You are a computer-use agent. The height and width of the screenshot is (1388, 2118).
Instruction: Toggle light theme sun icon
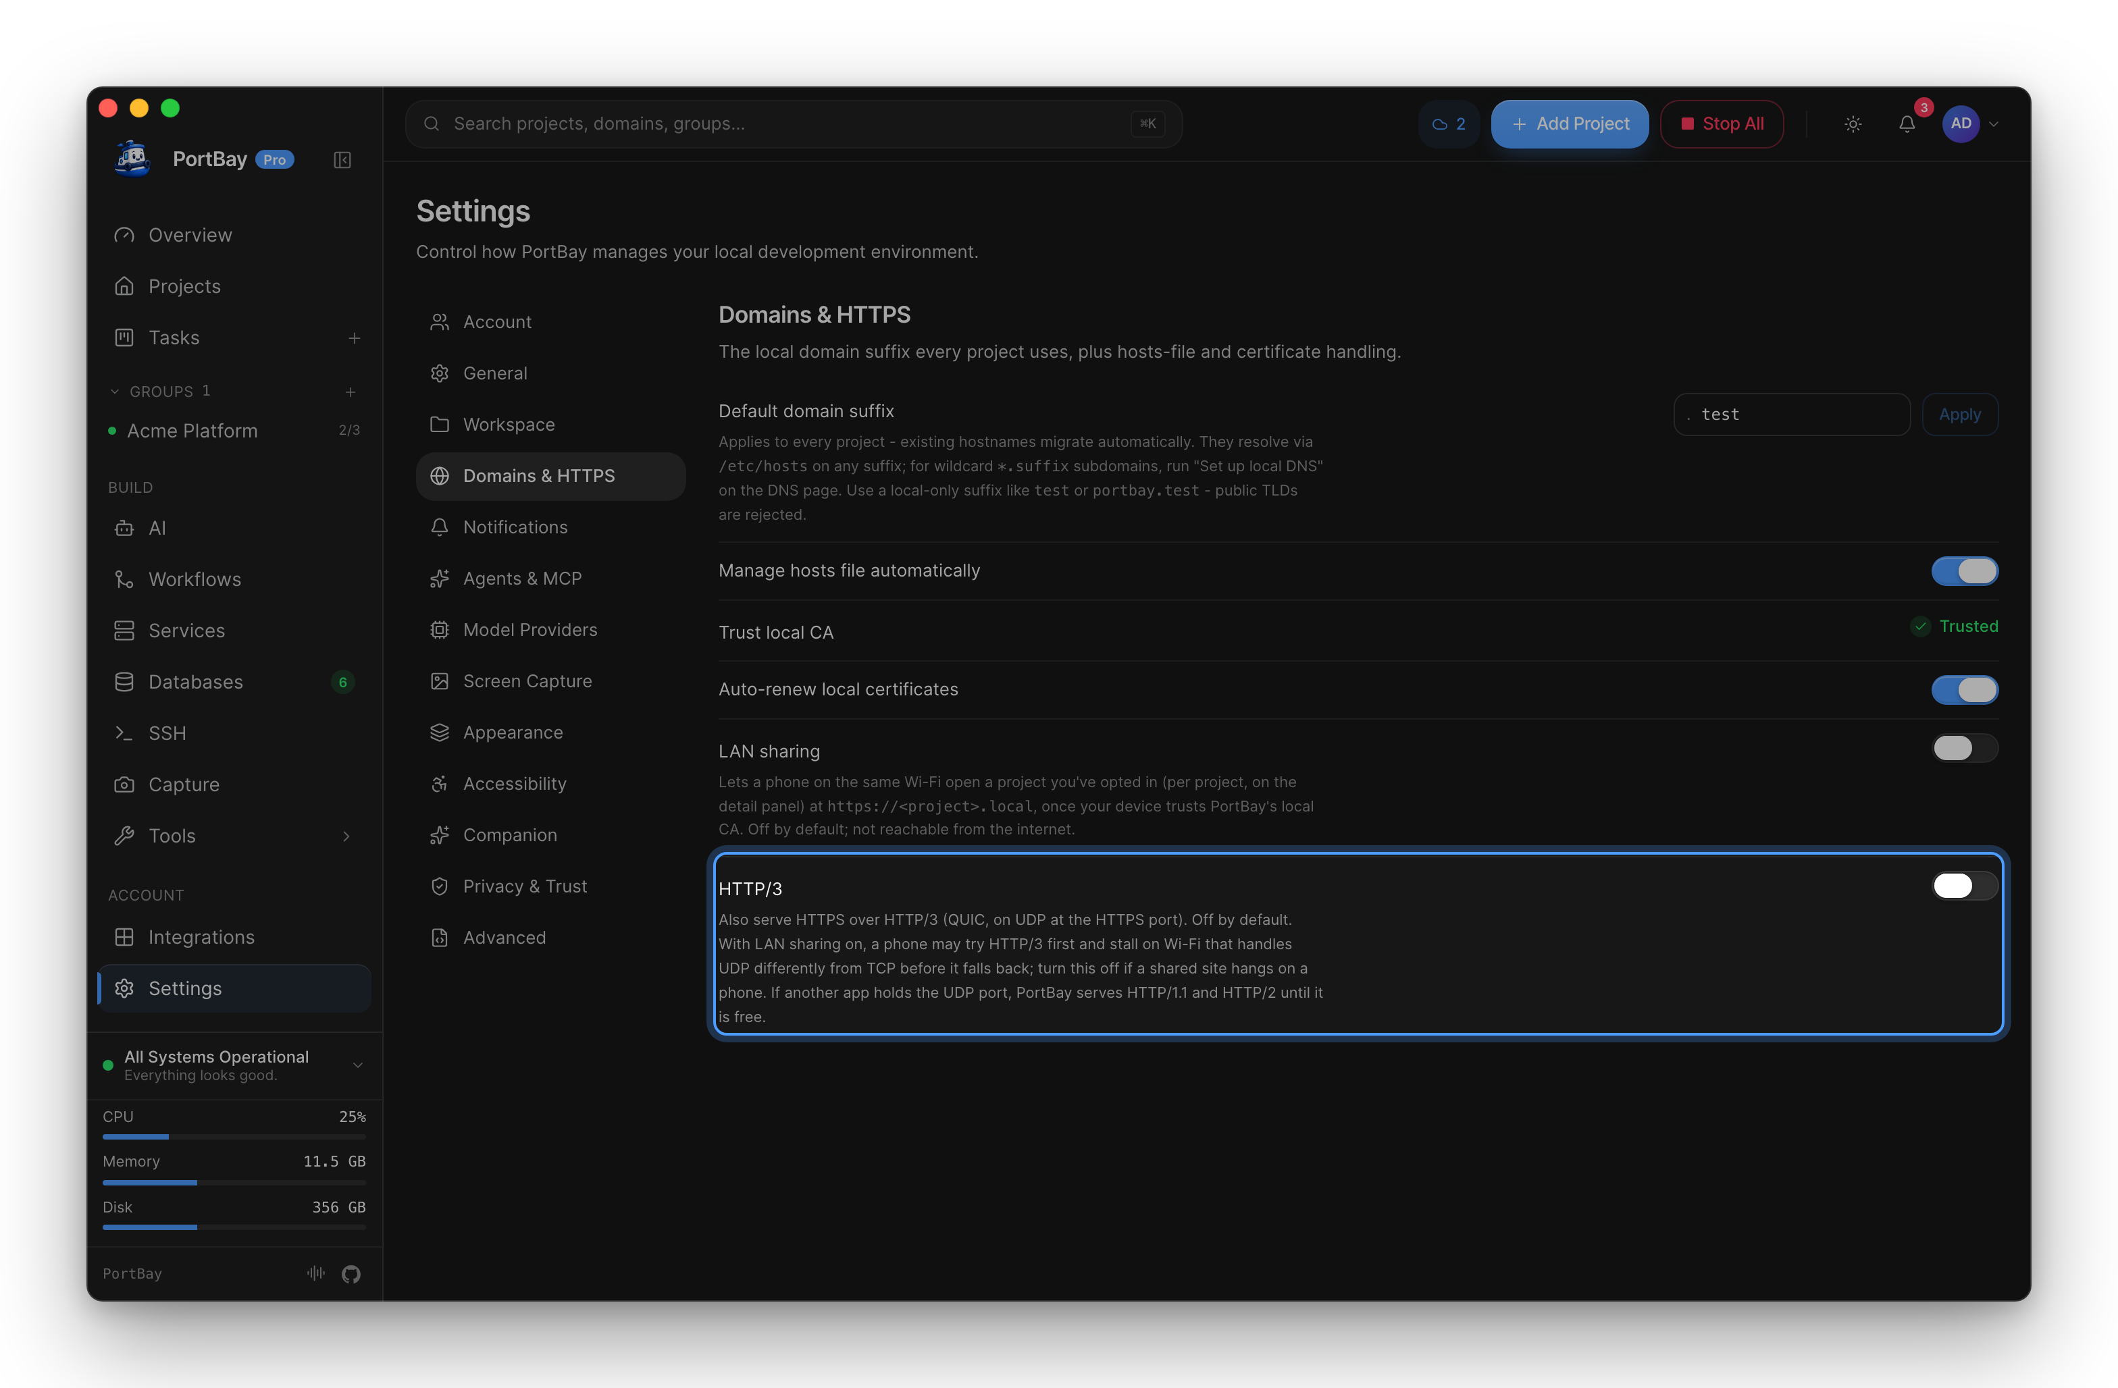click(x=1853, y=125)
